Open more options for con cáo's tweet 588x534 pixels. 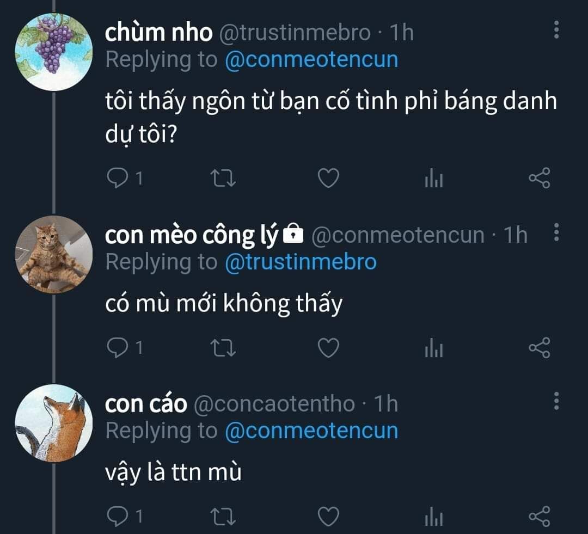tap(556, 401)
